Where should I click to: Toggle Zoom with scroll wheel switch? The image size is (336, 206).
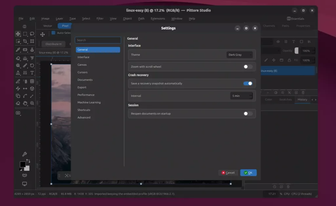[x=248, y=67]
